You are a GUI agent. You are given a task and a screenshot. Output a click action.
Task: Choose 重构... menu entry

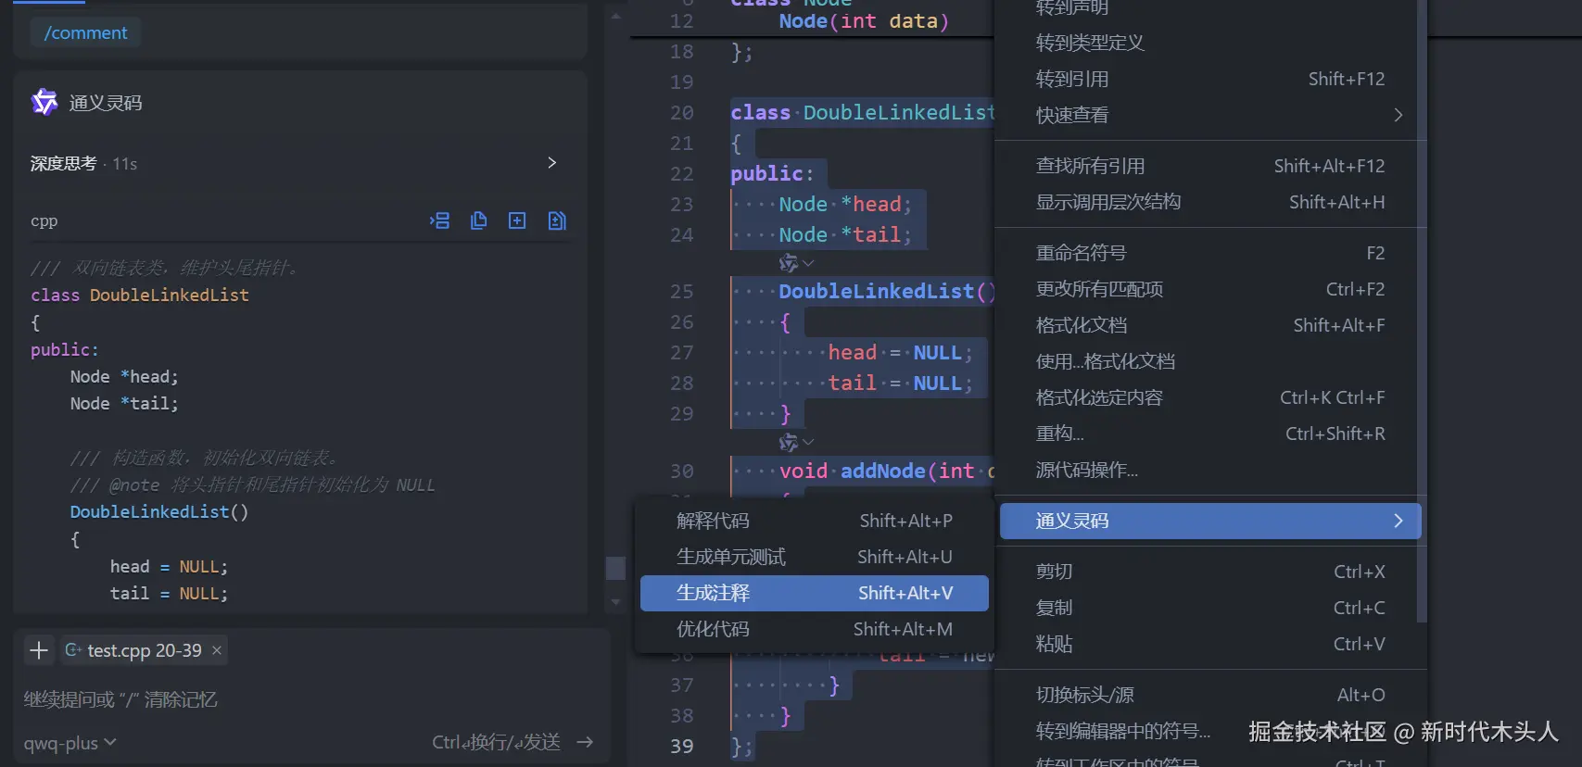(x=1210, y=434)
